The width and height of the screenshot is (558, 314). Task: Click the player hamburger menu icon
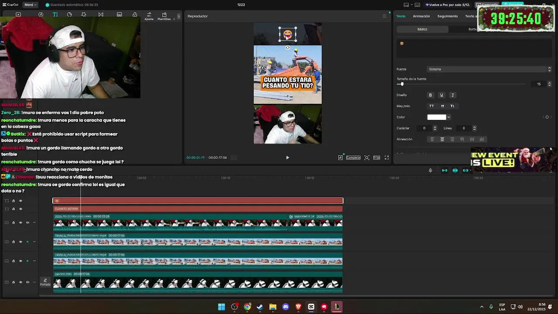click(384, 16)
